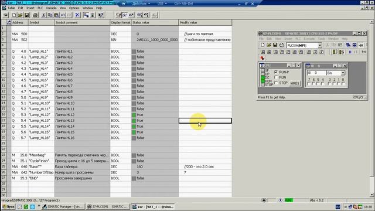Image resolution: width=375 pixels, height=211 pixels.
Task: Print the variable table via printer icon
Action: click(x=35, y=15)
